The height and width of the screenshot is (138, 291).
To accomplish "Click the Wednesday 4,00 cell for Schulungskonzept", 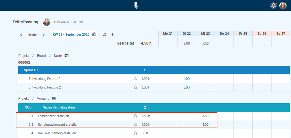I will tap(205, 124).
